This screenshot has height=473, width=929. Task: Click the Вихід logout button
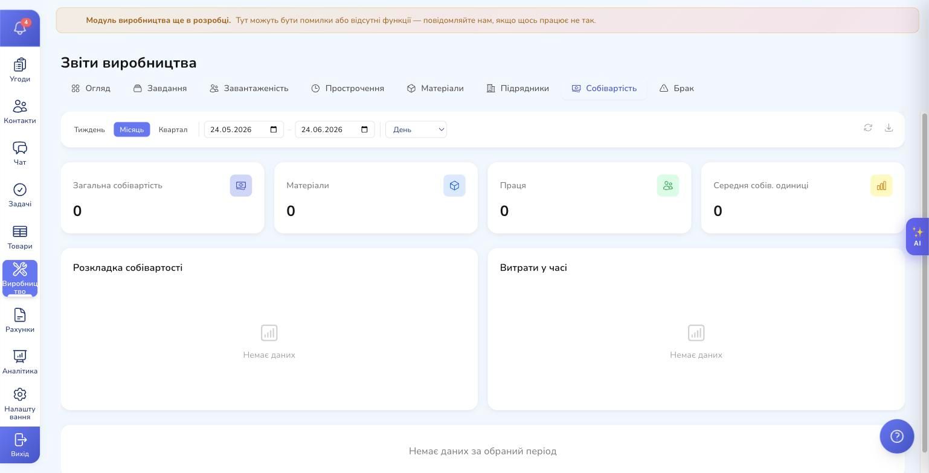(x=20, y=445)
